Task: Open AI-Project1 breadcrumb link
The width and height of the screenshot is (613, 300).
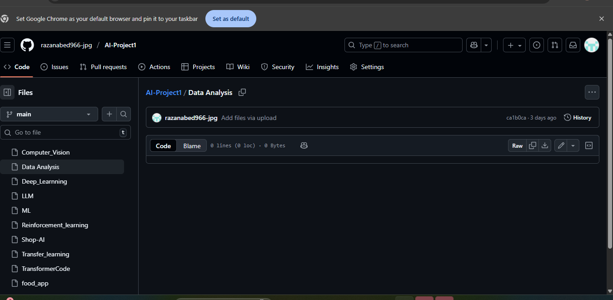Action: 164,92
